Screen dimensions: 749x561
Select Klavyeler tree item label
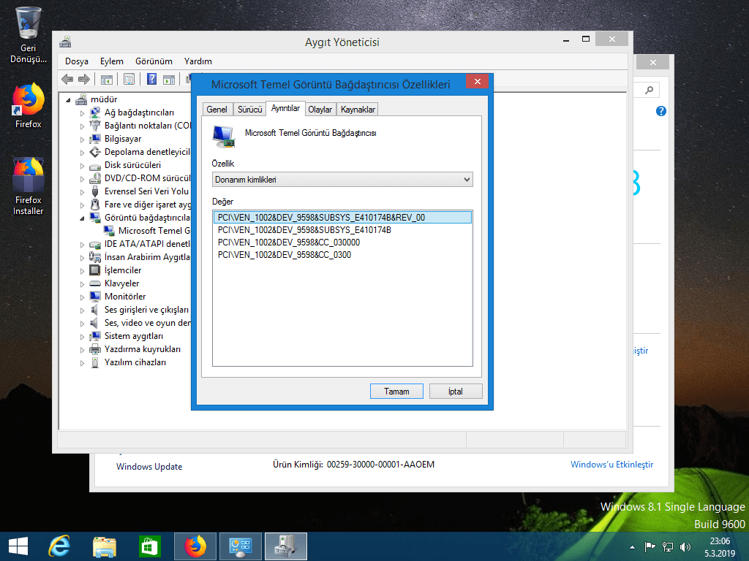pyautogui.click(x=122, y=283)
